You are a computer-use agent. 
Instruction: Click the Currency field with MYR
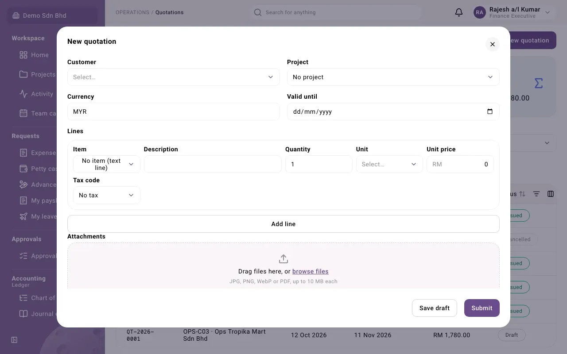(x=174, y=112)
